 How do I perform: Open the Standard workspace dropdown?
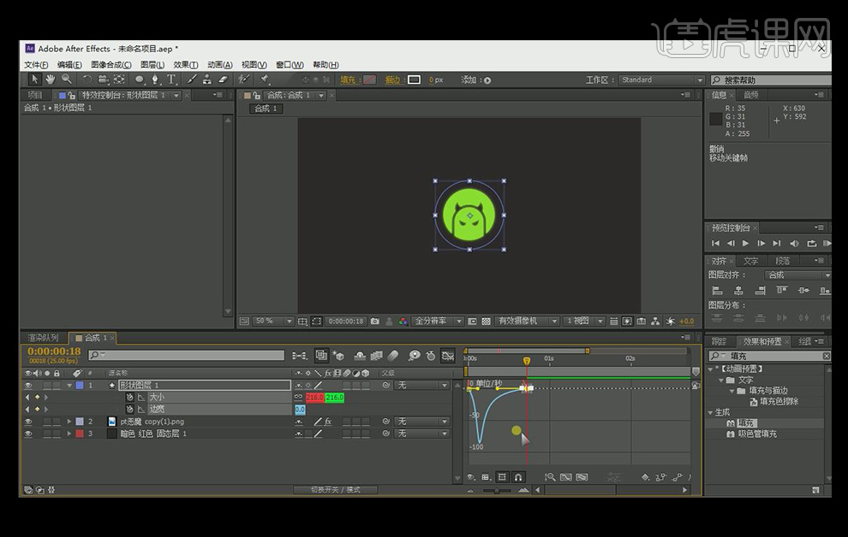[x=660, y=80]
